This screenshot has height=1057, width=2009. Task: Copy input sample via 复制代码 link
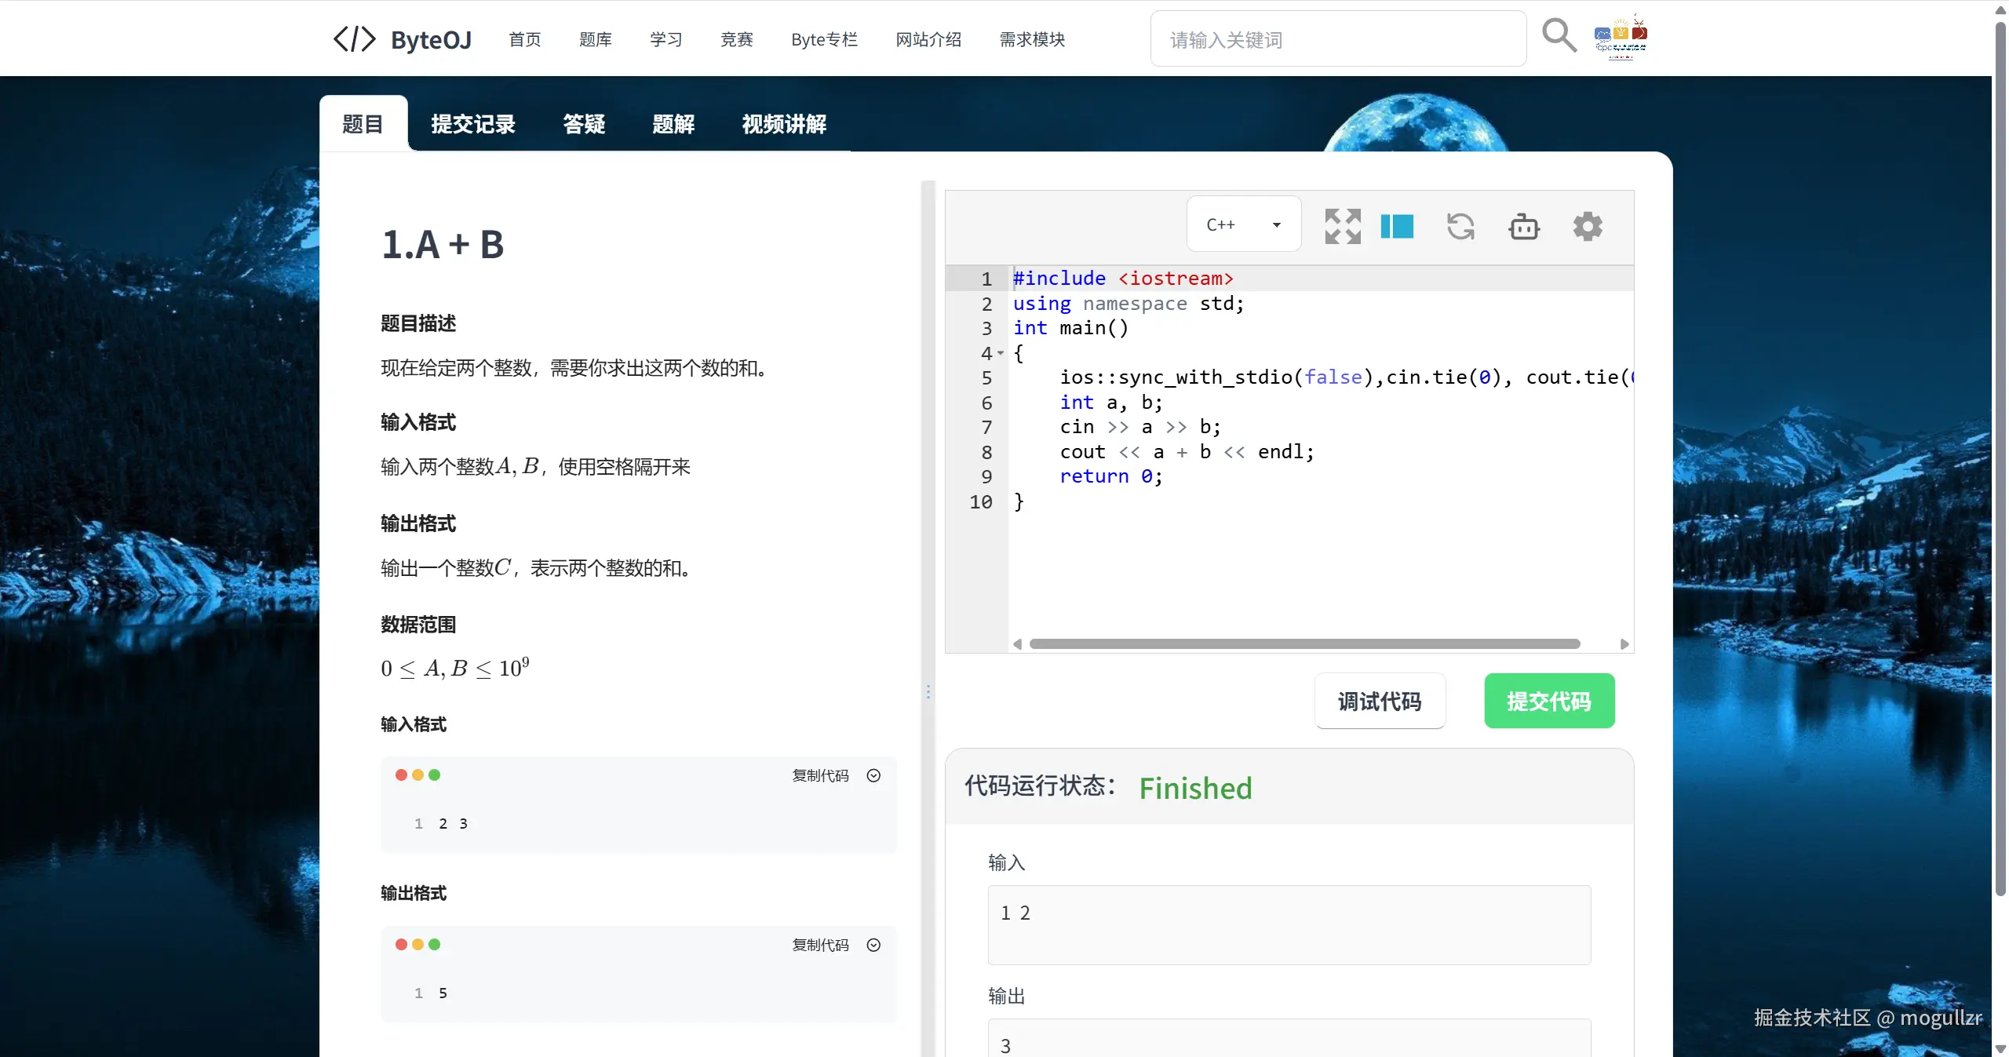[x=820, y=775]
